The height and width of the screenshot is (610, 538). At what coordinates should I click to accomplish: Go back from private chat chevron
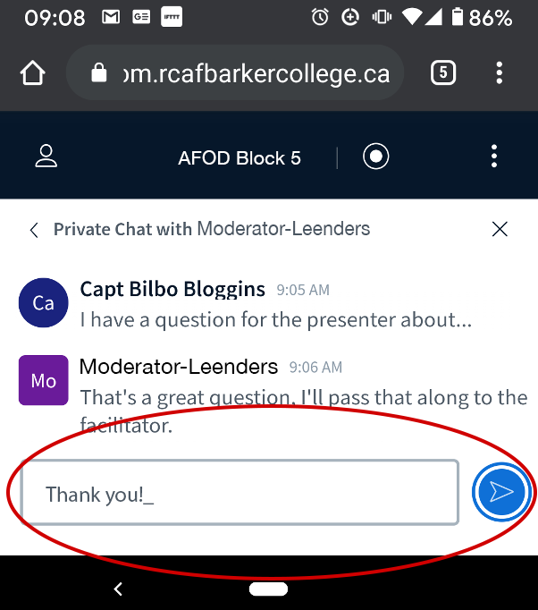34,230
